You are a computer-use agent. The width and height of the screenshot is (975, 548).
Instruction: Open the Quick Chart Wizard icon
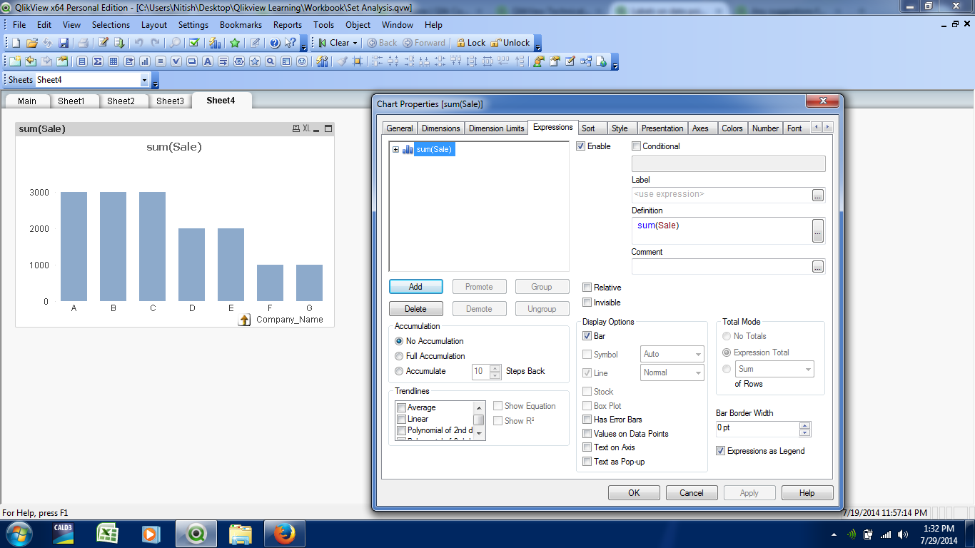tap(214, 43)
